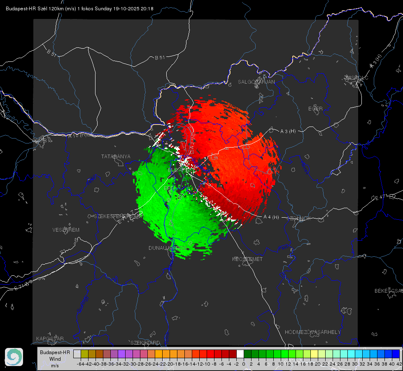Click the BÉKÉSCSABA city label
Screen dimensions: 403x371
coord(389,291)
